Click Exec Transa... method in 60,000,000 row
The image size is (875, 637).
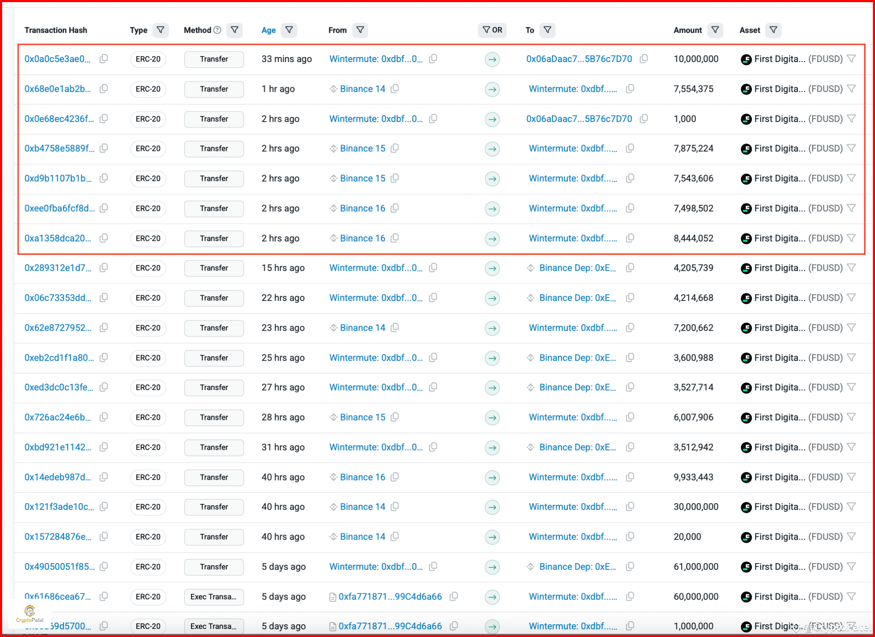214,596
